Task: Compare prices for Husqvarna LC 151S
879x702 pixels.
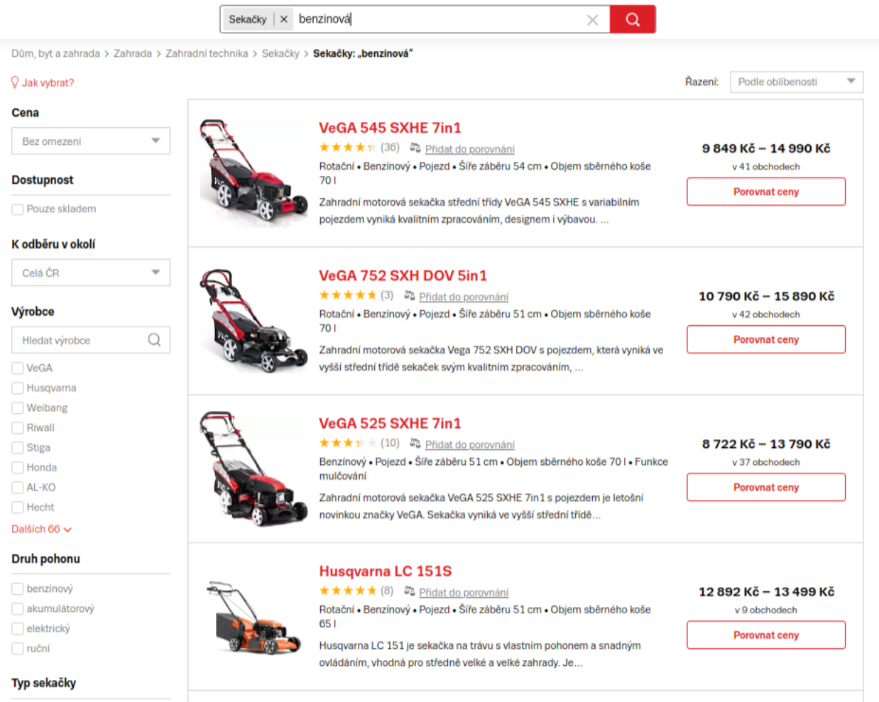Action: tap(766, 635)
